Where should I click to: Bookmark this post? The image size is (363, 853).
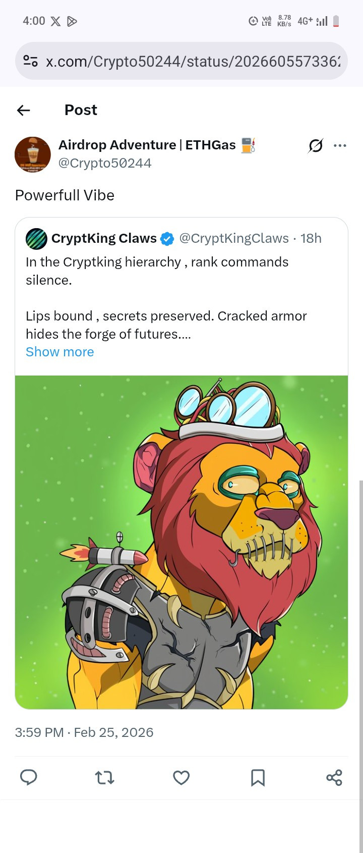(x=258, y=778)
